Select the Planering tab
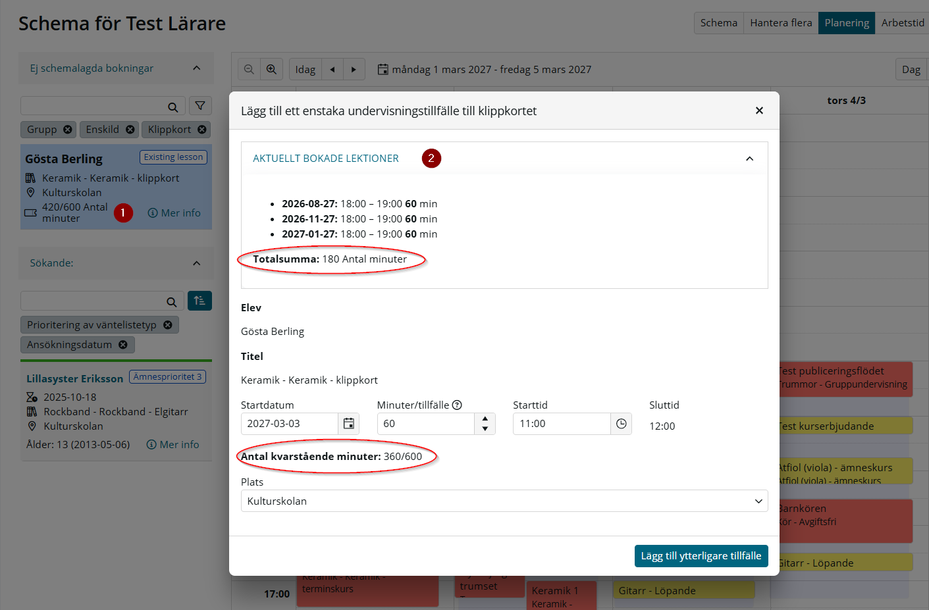 (847, 23)
